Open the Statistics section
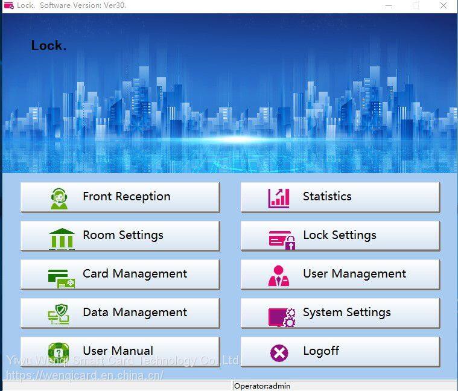Screen dimensions: 458x391 point(326,197)
